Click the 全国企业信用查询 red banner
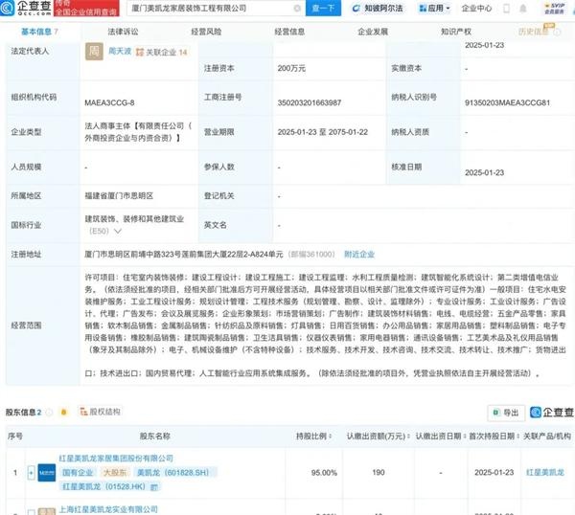This screenshot has width=575, height=515. 86,8
